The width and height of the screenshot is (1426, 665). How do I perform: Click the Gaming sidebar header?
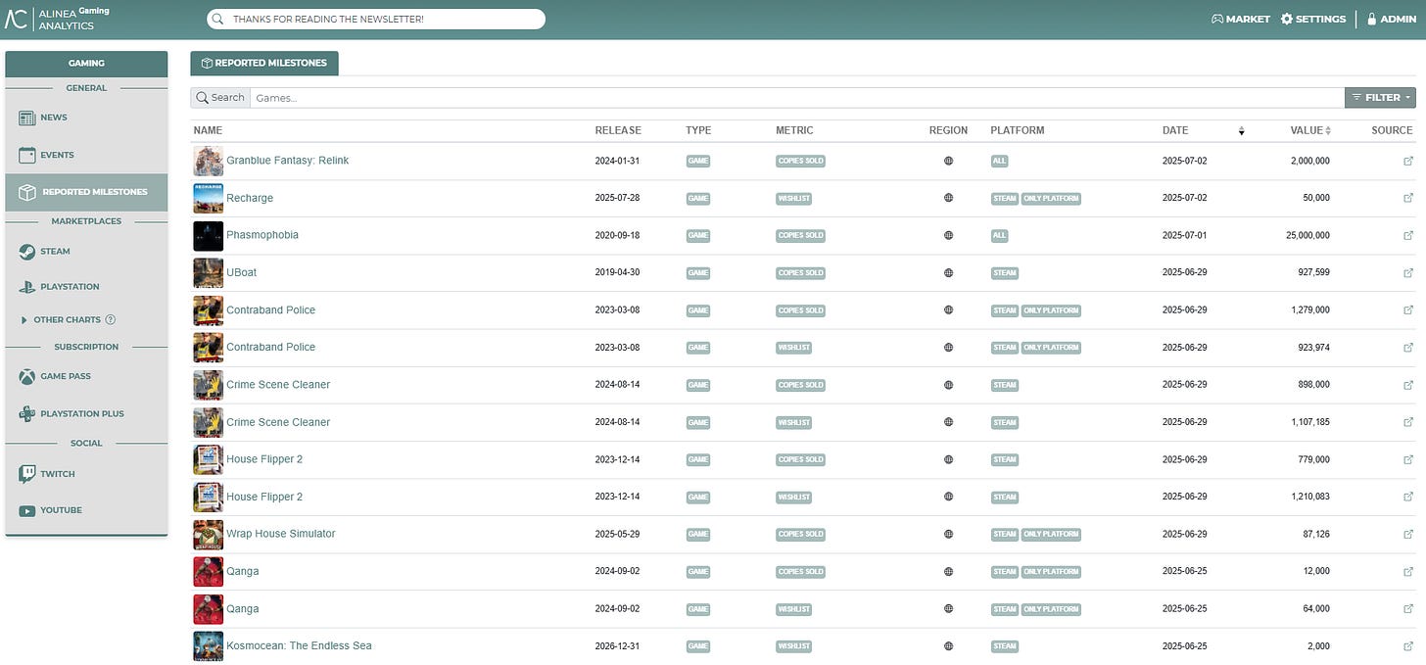[86, 63]
